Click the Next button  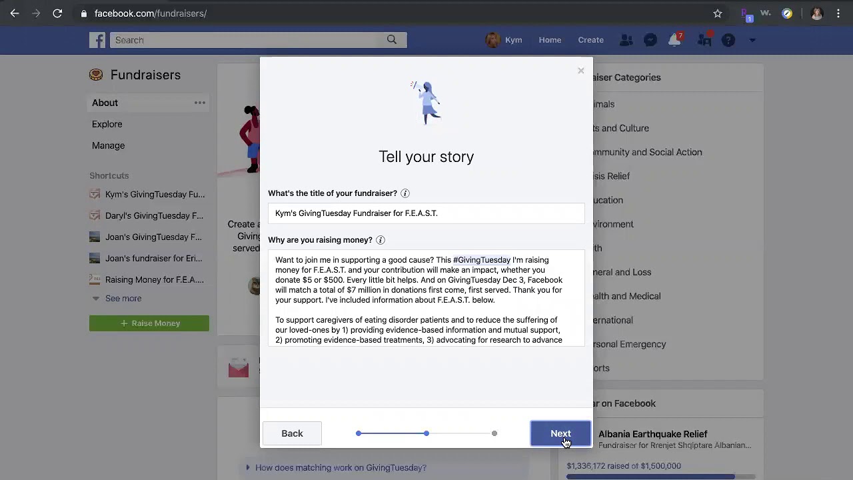tap(560, 433)
